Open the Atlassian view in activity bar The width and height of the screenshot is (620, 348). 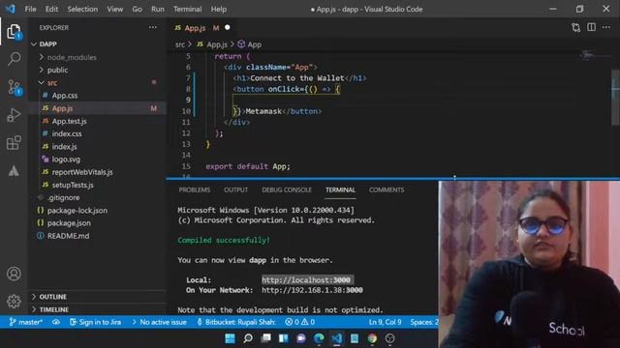tap(14, 171)
